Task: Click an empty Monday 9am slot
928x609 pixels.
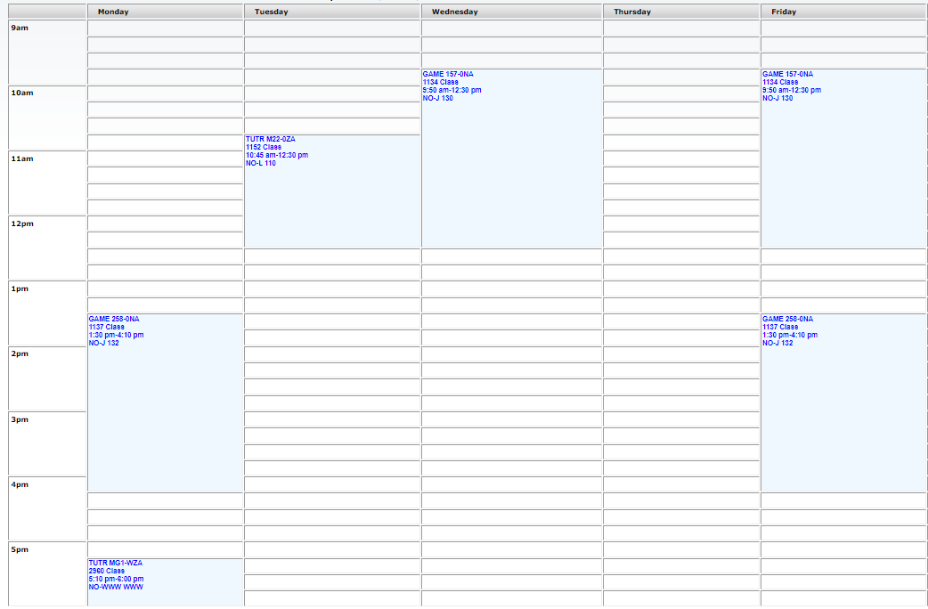Action: click(x=164, y=28)
